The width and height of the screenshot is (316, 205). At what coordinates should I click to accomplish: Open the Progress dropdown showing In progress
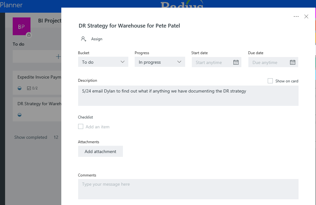160,62
